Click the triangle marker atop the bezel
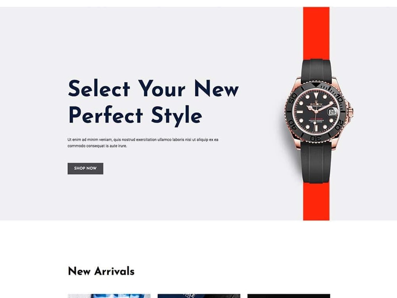The height and width of the screenshot is (298, 397). coord(316,85)
